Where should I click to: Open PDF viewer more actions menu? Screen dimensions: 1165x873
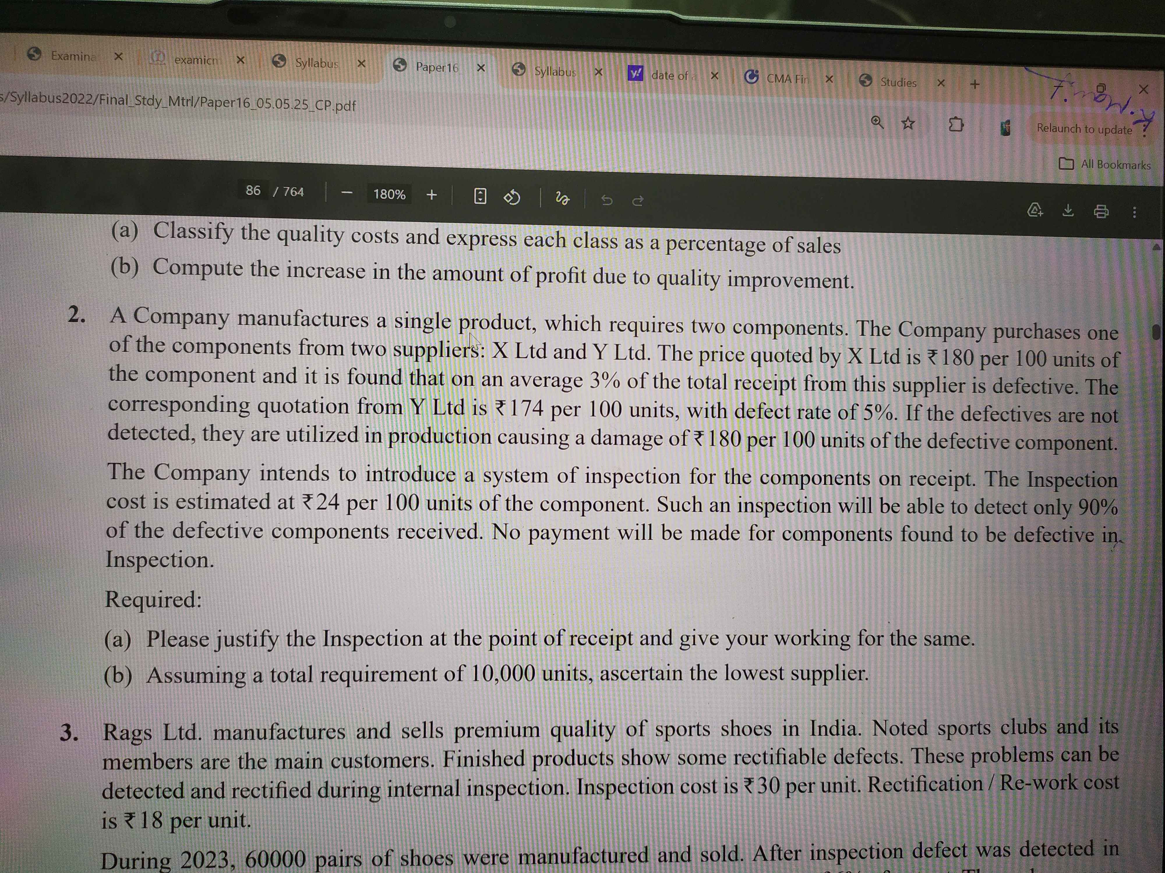coord(1134,212)
